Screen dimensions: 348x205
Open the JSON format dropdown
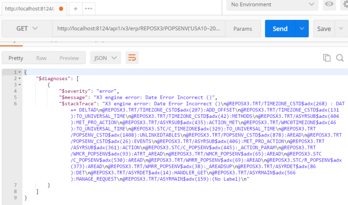pos(105,58)
